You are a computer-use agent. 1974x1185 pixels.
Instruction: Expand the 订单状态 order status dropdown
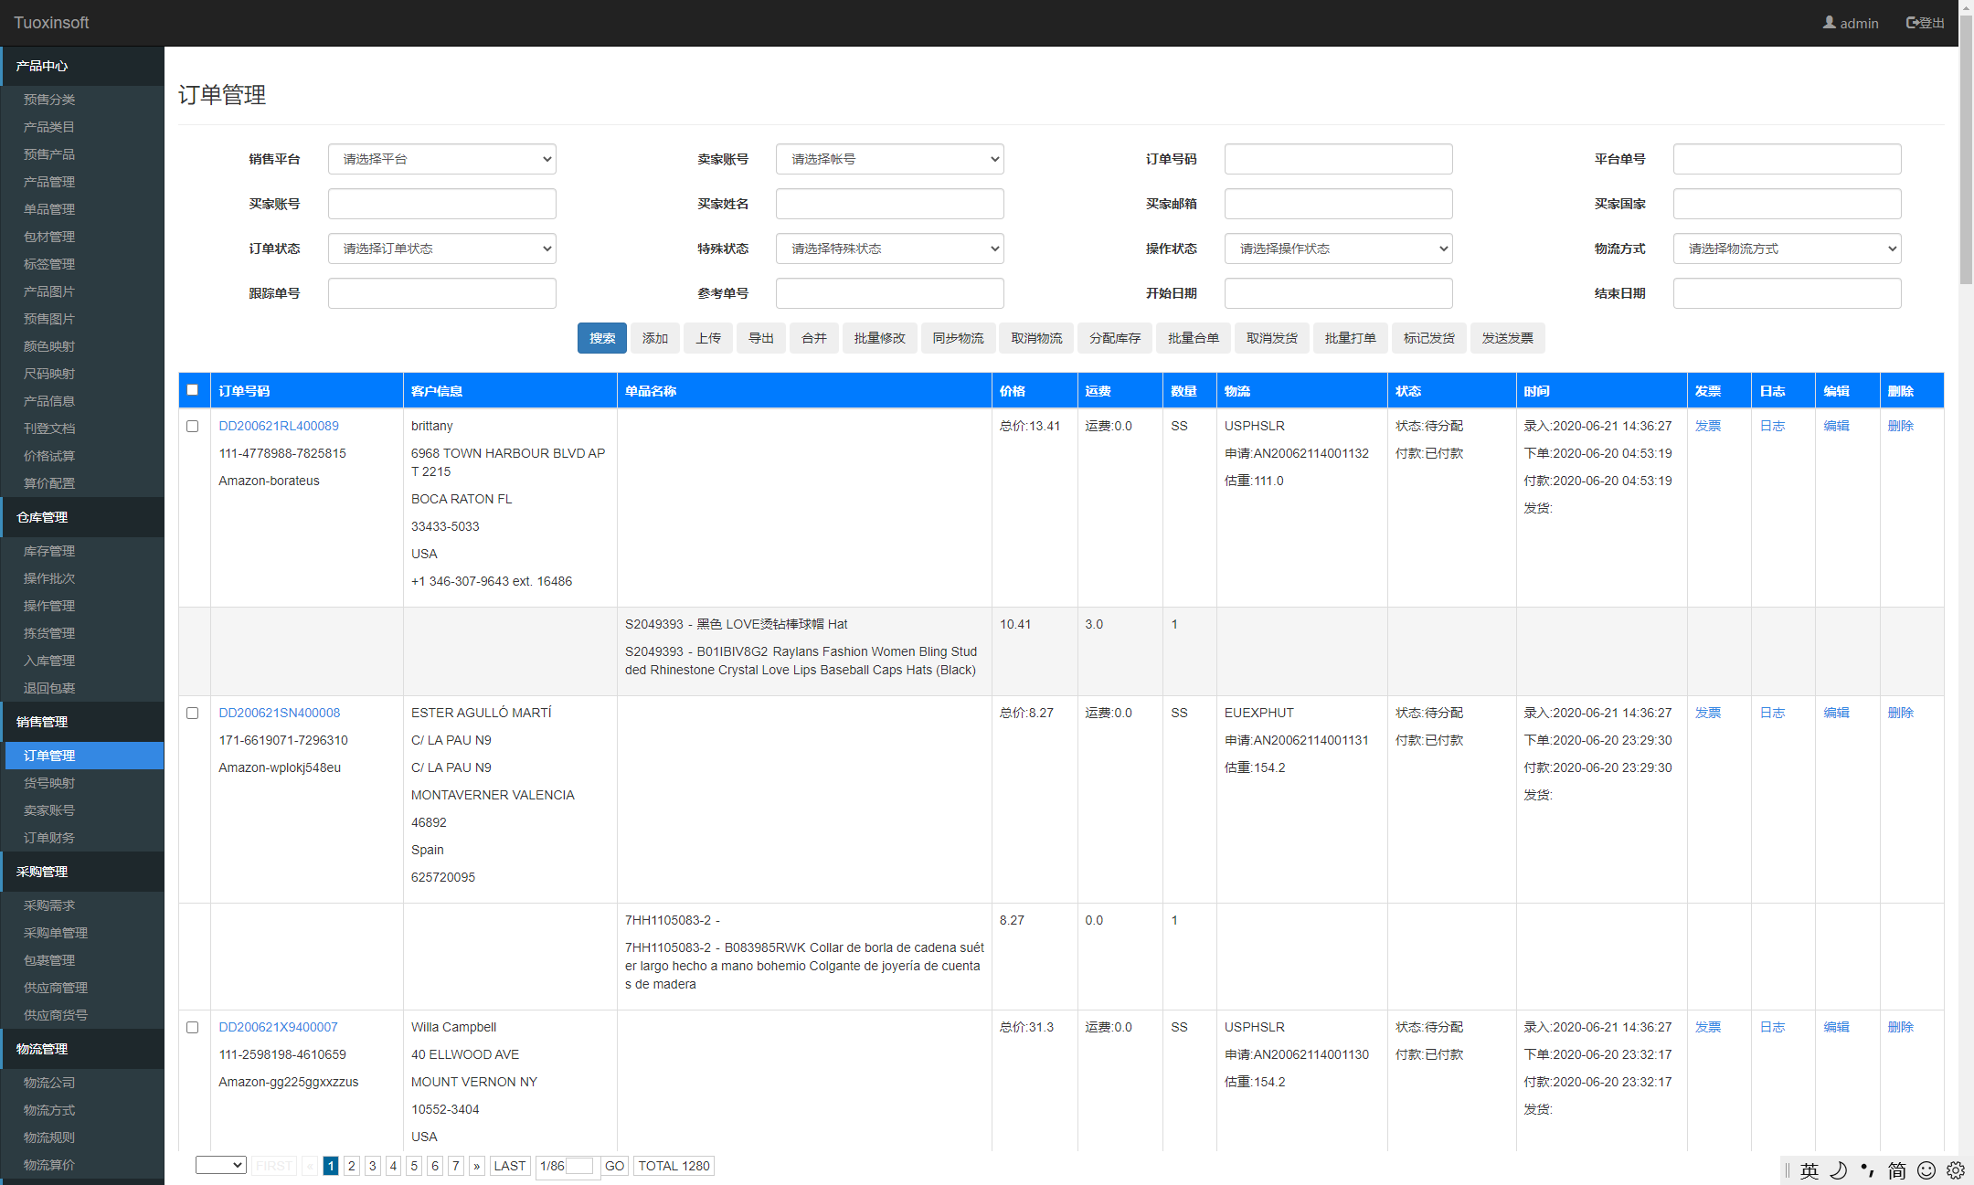point(441,249)
